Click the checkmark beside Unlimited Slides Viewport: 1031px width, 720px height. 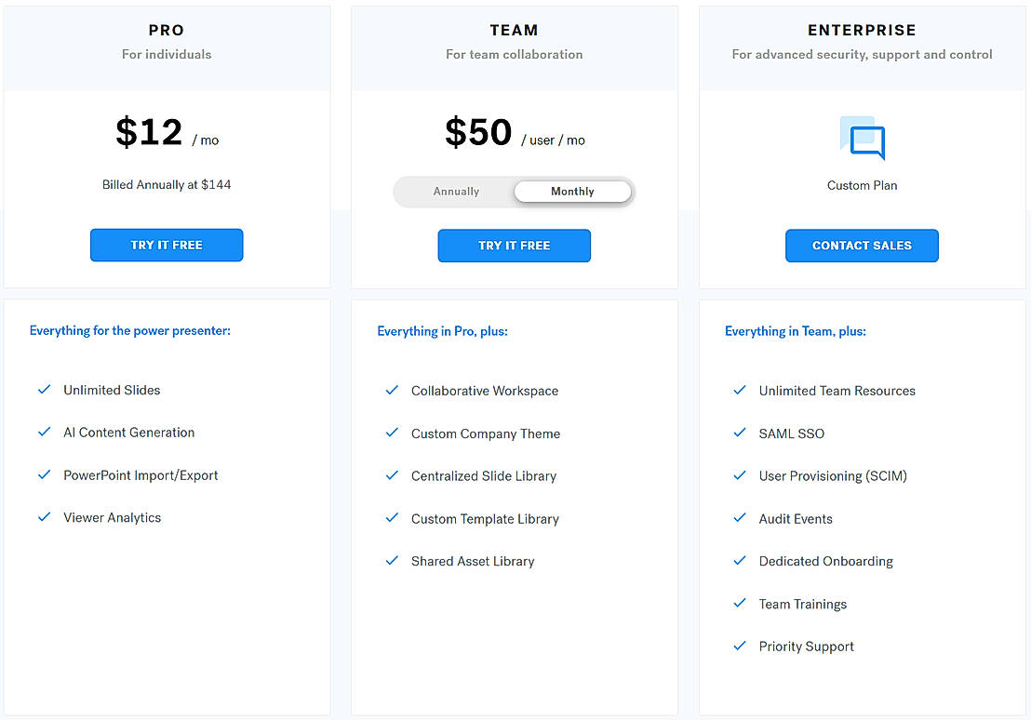click(44, 390)
